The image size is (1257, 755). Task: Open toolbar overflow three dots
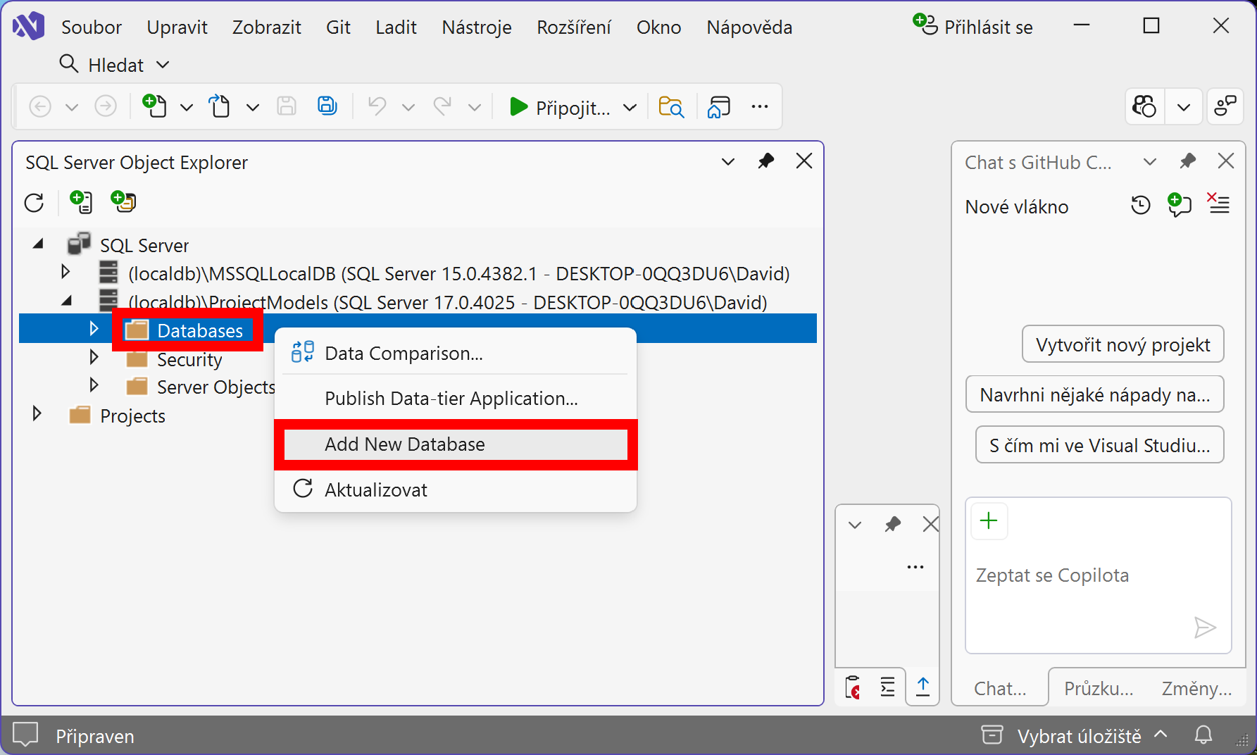tap(759, 106)
